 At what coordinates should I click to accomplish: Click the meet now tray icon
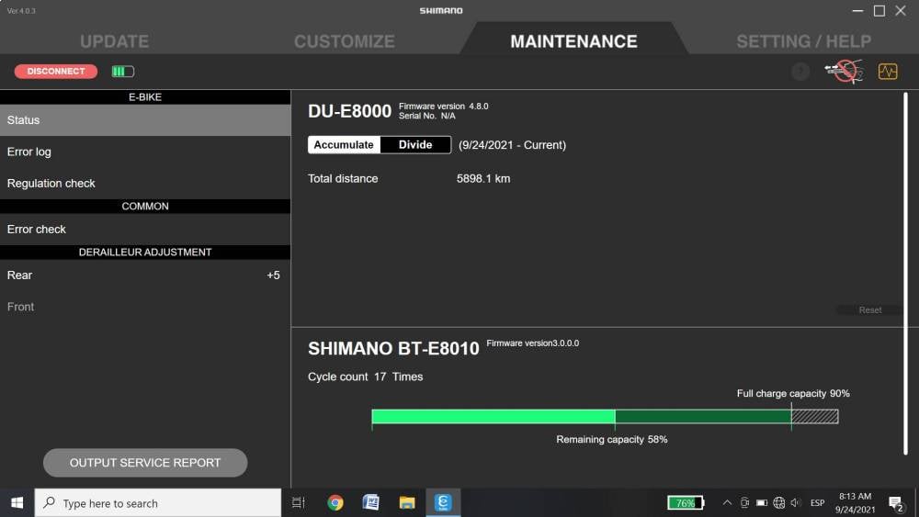744,503
